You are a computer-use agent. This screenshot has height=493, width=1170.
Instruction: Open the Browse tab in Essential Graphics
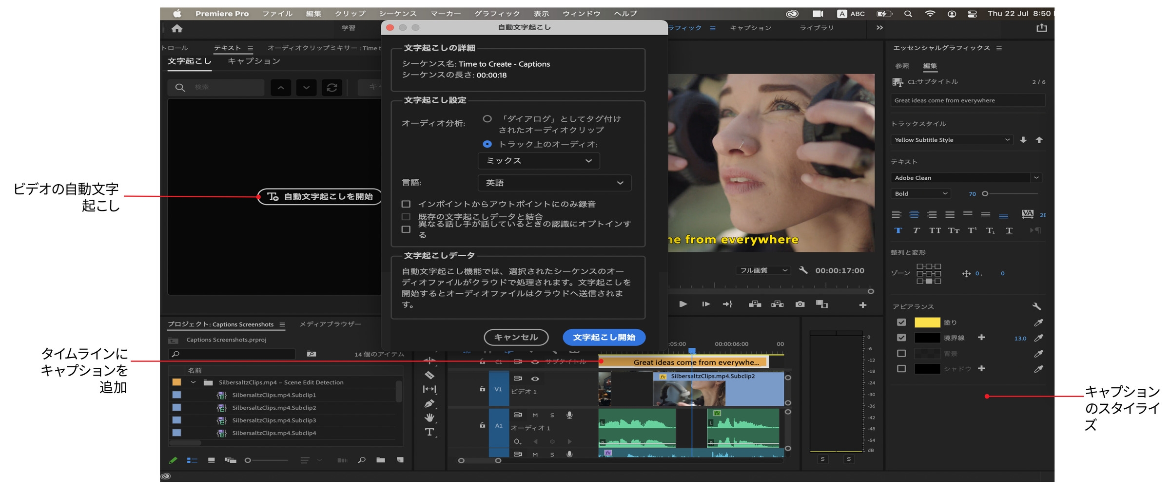tap(902, 66)
